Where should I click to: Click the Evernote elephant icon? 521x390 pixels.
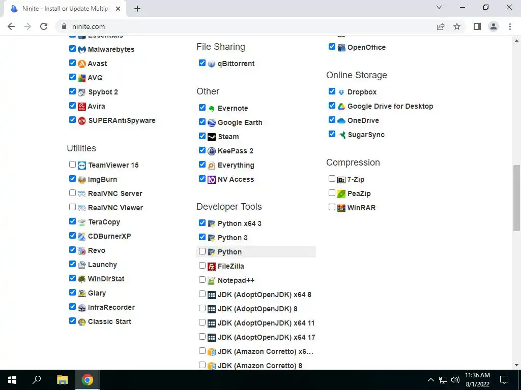(212, 109)
